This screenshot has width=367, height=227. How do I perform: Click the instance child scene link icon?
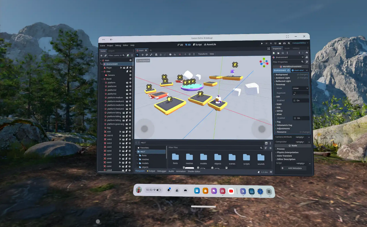(x=105, y=55)
